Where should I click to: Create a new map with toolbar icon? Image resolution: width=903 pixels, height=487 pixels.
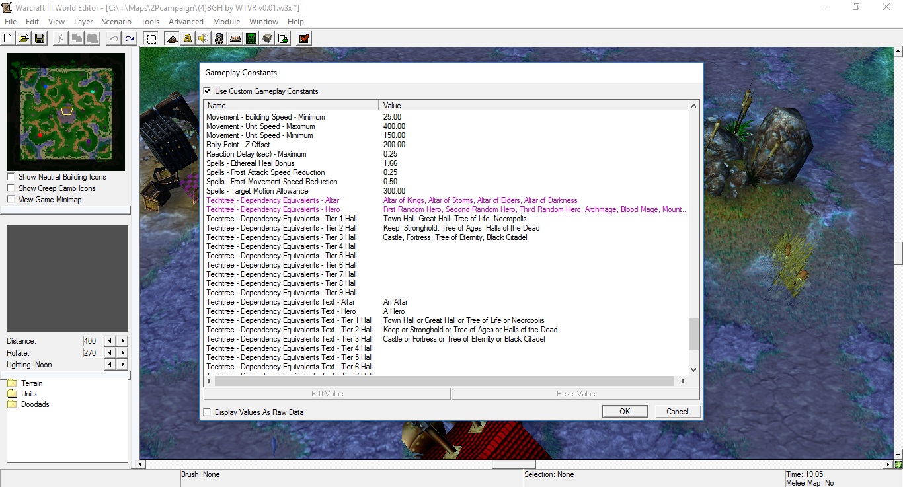coord(8,38)
